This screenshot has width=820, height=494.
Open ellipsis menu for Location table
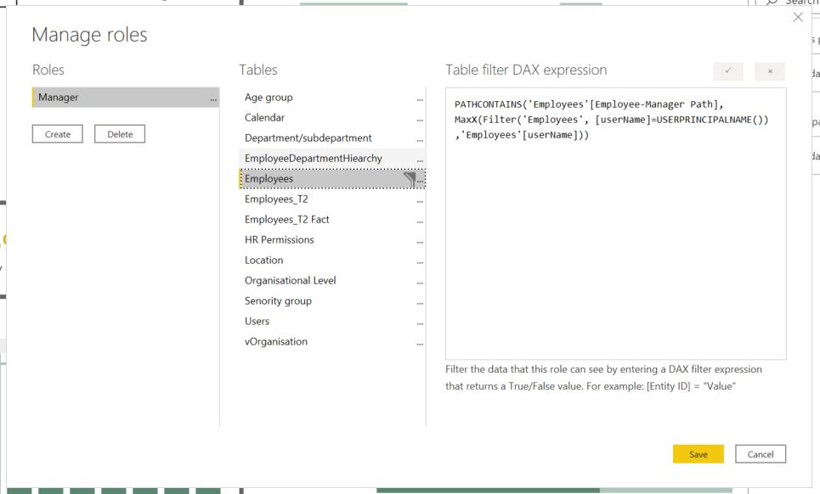coord(420,262)
